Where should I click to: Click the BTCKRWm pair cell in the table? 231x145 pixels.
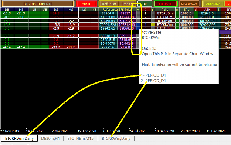point(165,24)
